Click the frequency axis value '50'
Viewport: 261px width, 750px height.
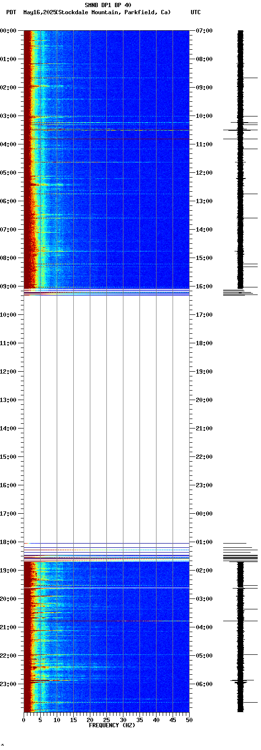pyautogui.click(x=189, y=721)
